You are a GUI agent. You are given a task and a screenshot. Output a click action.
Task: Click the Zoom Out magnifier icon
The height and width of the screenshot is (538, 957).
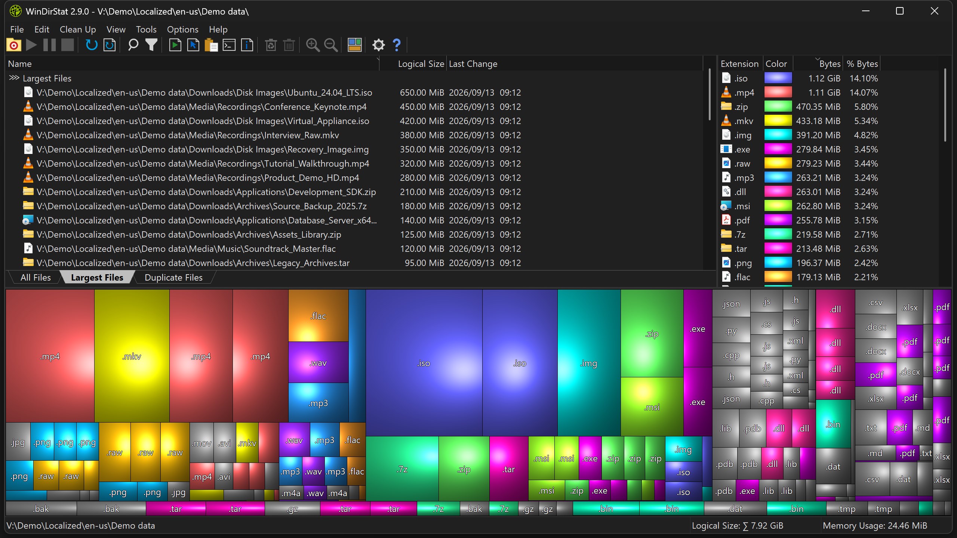tap(331, 45)
